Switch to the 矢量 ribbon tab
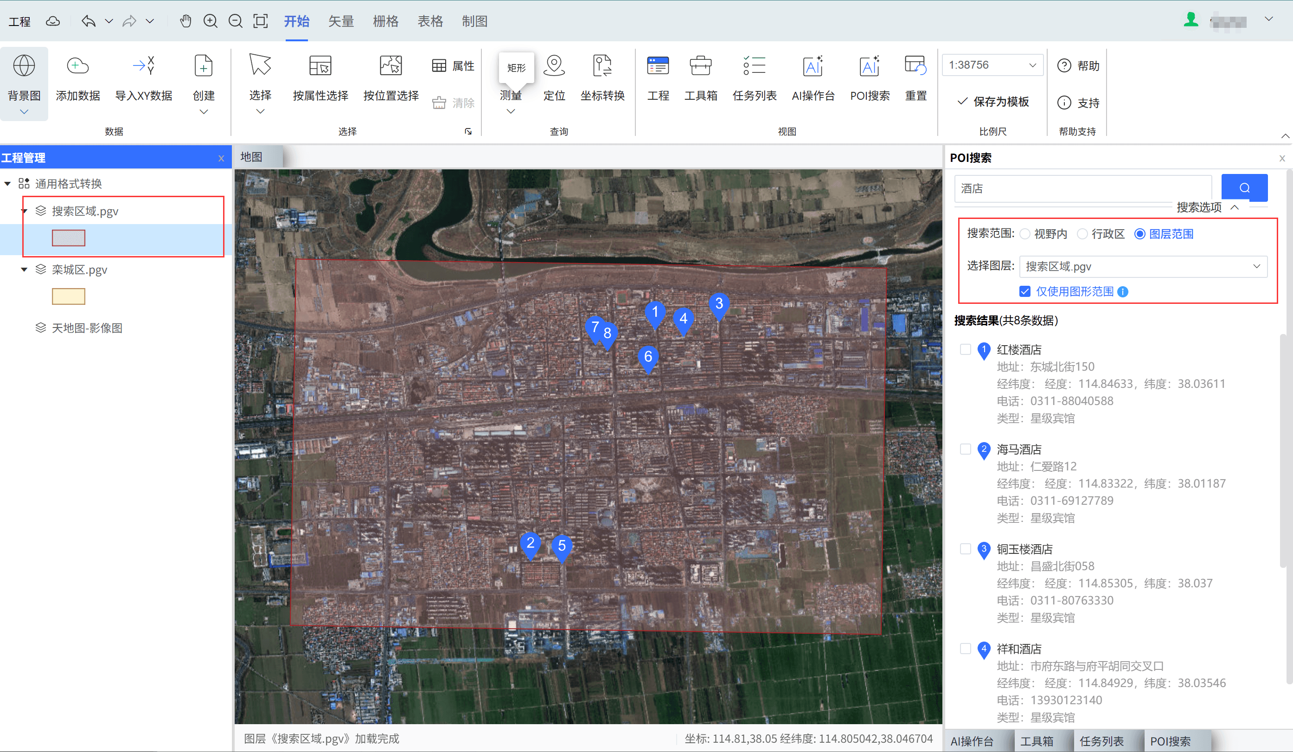The width and height of the screenshot is (1293, 752). [x=341, y=21]
